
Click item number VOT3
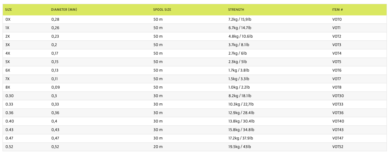(337, 45)
